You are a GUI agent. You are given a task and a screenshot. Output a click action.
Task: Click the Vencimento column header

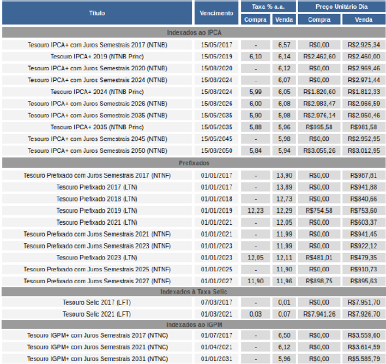216,13
